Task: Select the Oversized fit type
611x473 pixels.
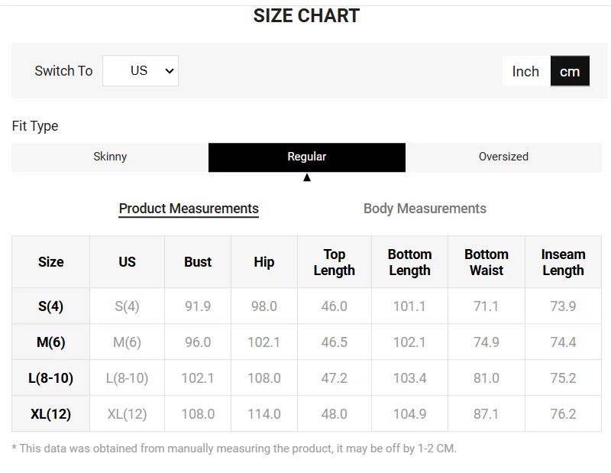Action: tap(503, 157)
